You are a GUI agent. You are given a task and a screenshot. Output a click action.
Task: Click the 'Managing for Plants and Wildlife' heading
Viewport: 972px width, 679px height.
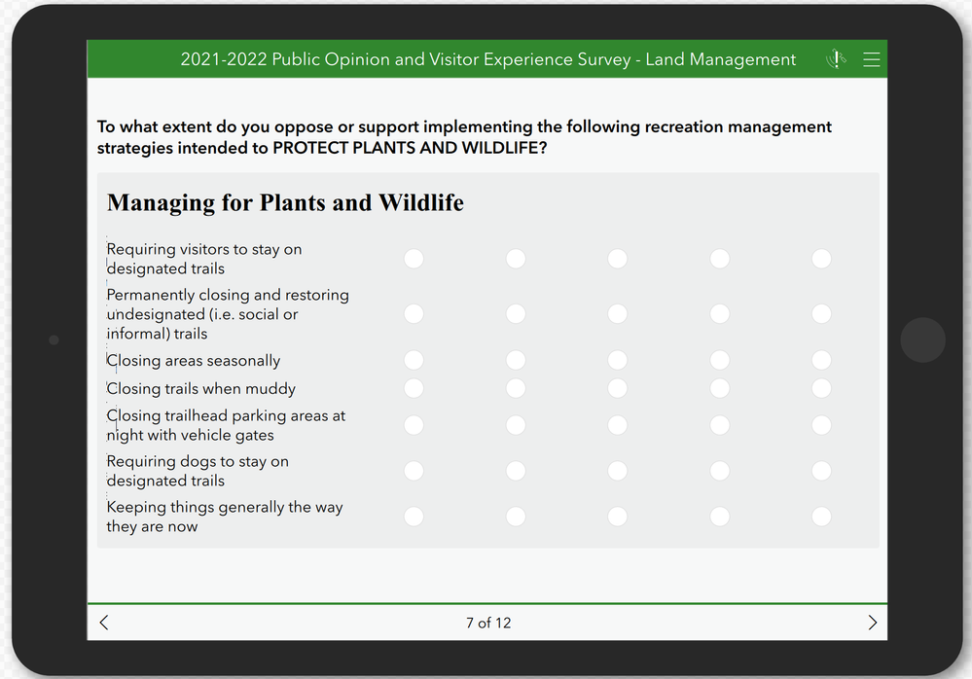(x=285, y=203)
